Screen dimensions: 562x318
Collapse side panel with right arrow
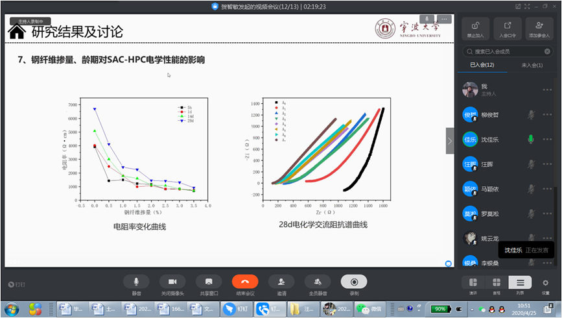450,141
